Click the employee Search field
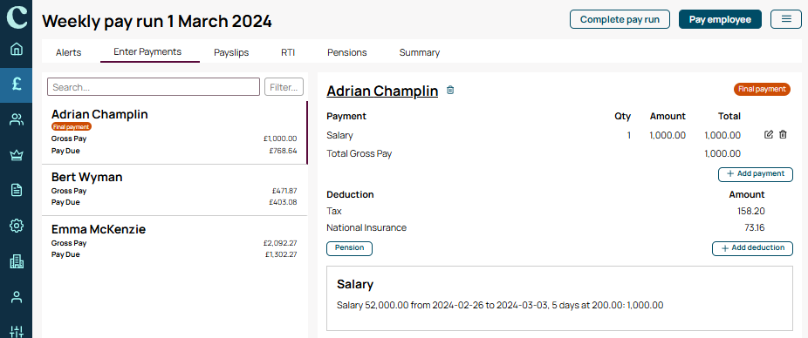Viewport: 808px width, 338px height. tap(154, 87)
